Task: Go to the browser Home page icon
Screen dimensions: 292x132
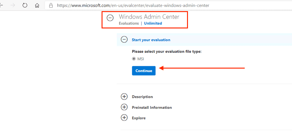Action: 37,5
